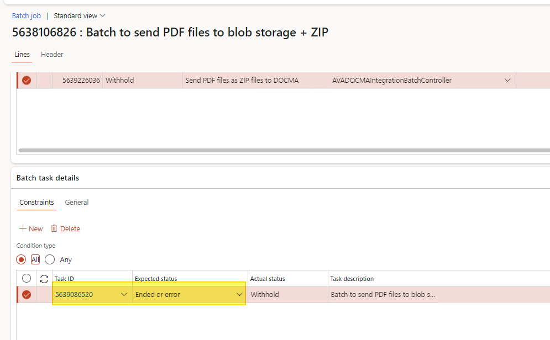The width and height of the screenshot is (550, 340).
Task: Follow the Batch job breadcrumb link
Action: point(27,16)
